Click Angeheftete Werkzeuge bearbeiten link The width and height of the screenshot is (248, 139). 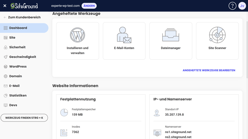[209, 70]
